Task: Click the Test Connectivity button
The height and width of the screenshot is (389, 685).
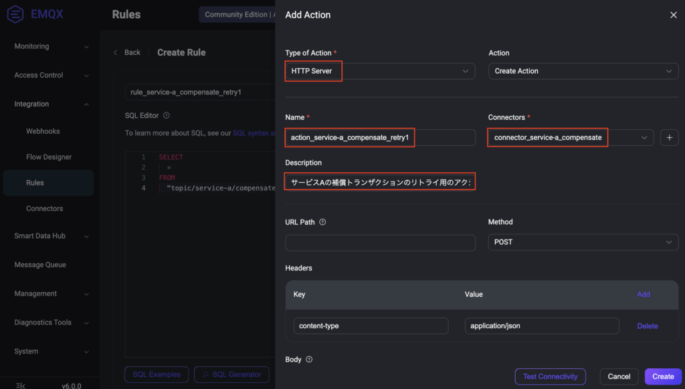Action: click(550, 376)
